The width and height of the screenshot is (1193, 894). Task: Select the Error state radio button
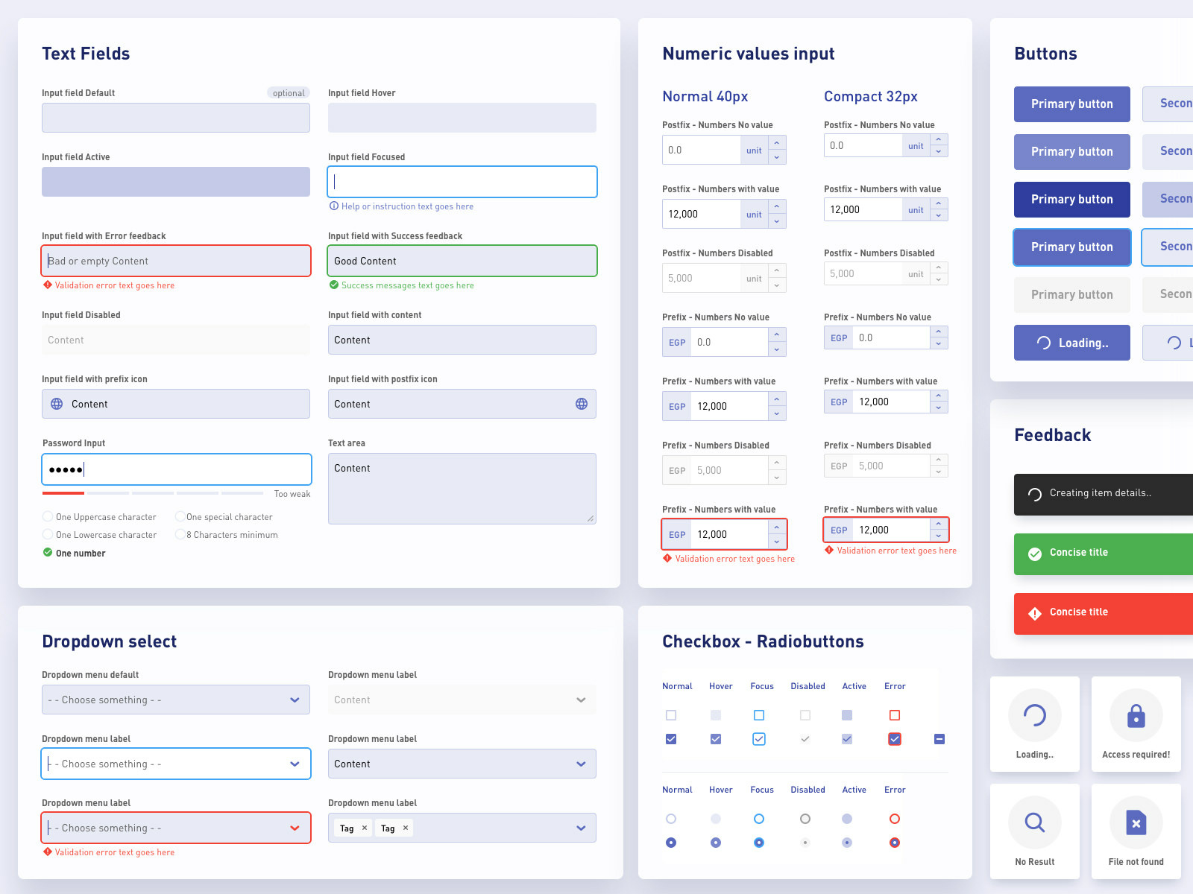point(894,818)
